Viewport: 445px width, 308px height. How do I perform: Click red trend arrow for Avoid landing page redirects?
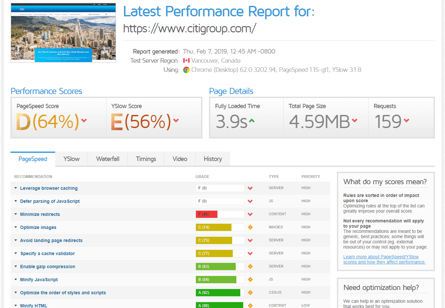tap(250, 240)
